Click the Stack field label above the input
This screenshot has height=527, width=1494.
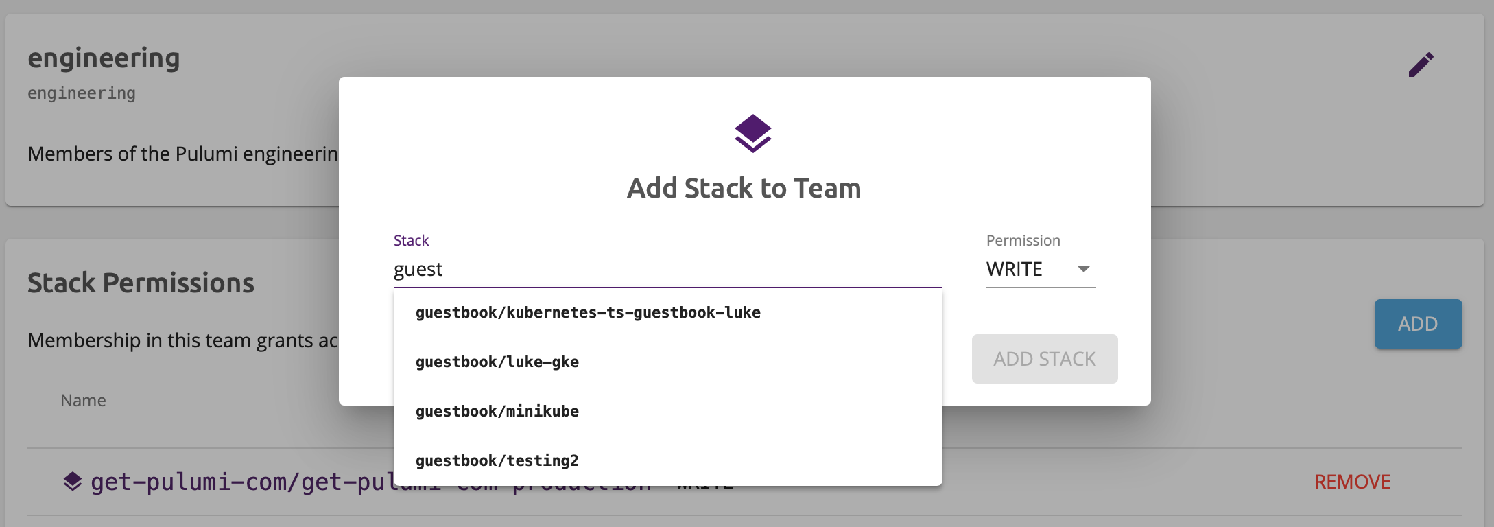click(x=411, y=240)
